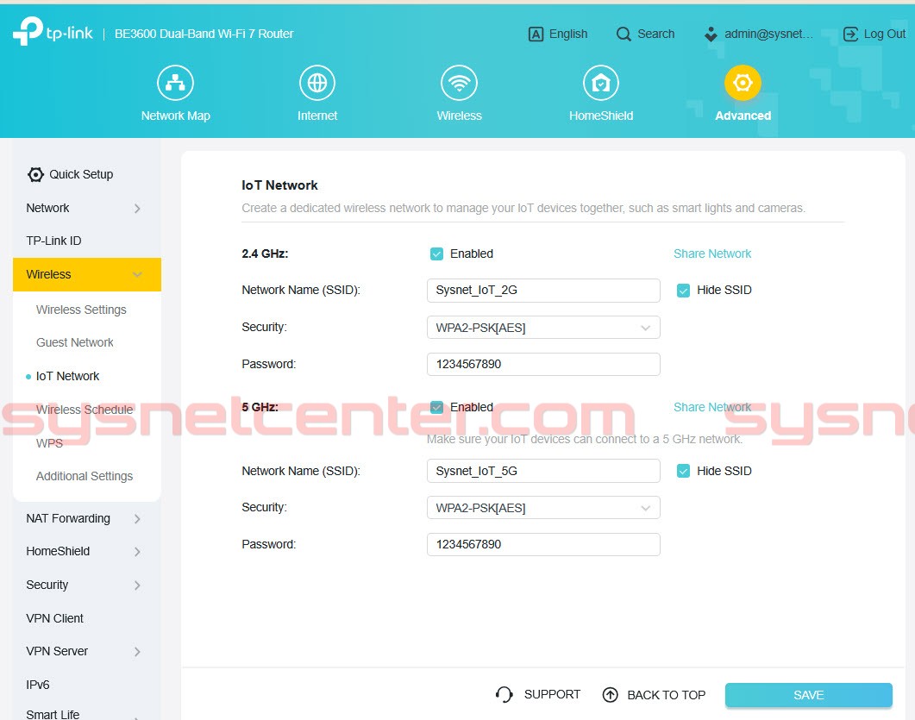Click the Search label in header
The image size is (915, 720).
(x=656, y=34)
